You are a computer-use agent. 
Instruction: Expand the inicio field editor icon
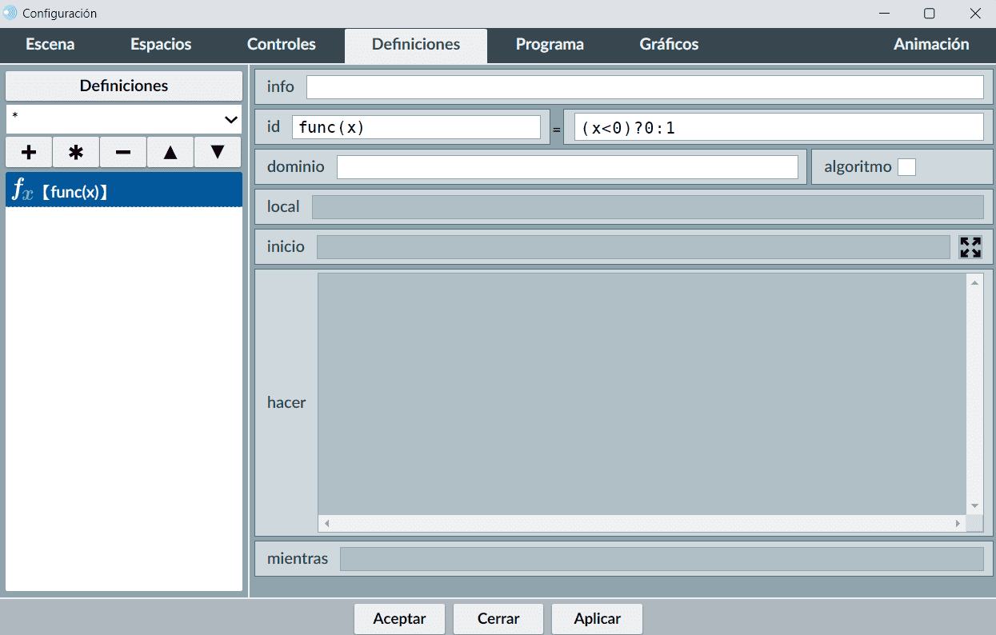[x=970, y=247]
